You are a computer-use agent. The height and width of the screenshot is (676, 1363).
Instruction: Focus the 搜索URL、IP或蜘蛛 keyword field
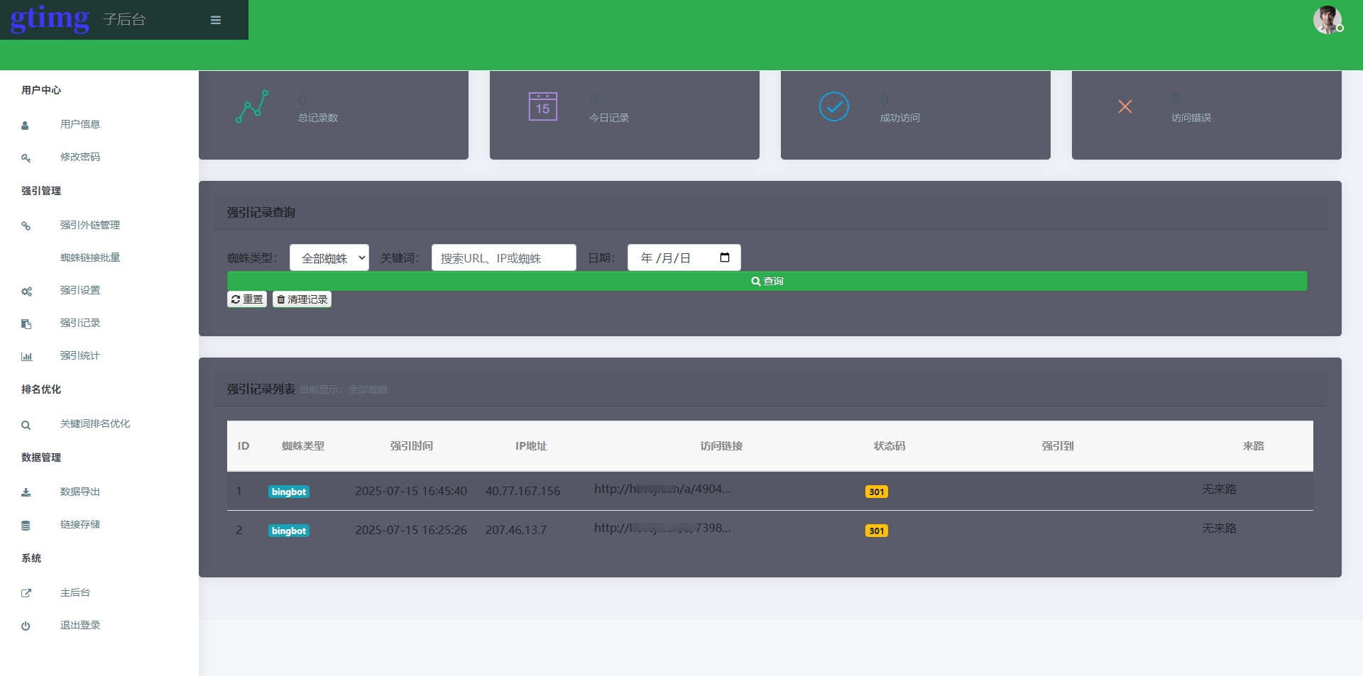coord(504,257)
